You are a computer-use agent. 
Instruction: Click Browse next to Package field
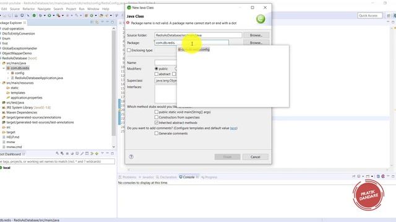tap(256, 43)
